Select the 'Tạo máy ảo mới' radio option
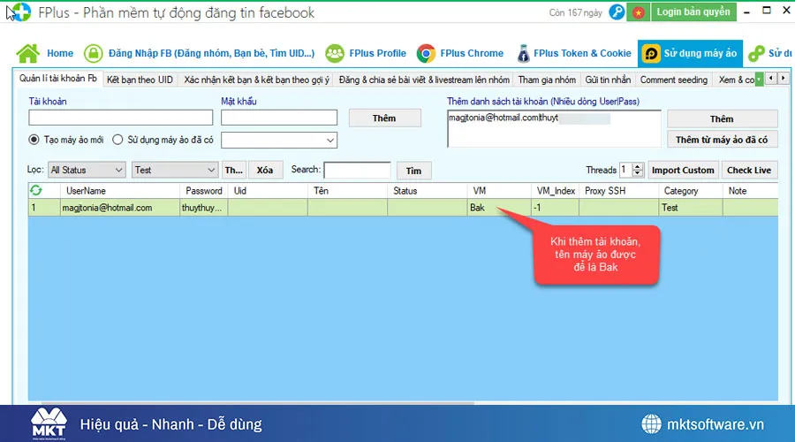This screenshot has height=442, width=795. coord(34,140)
